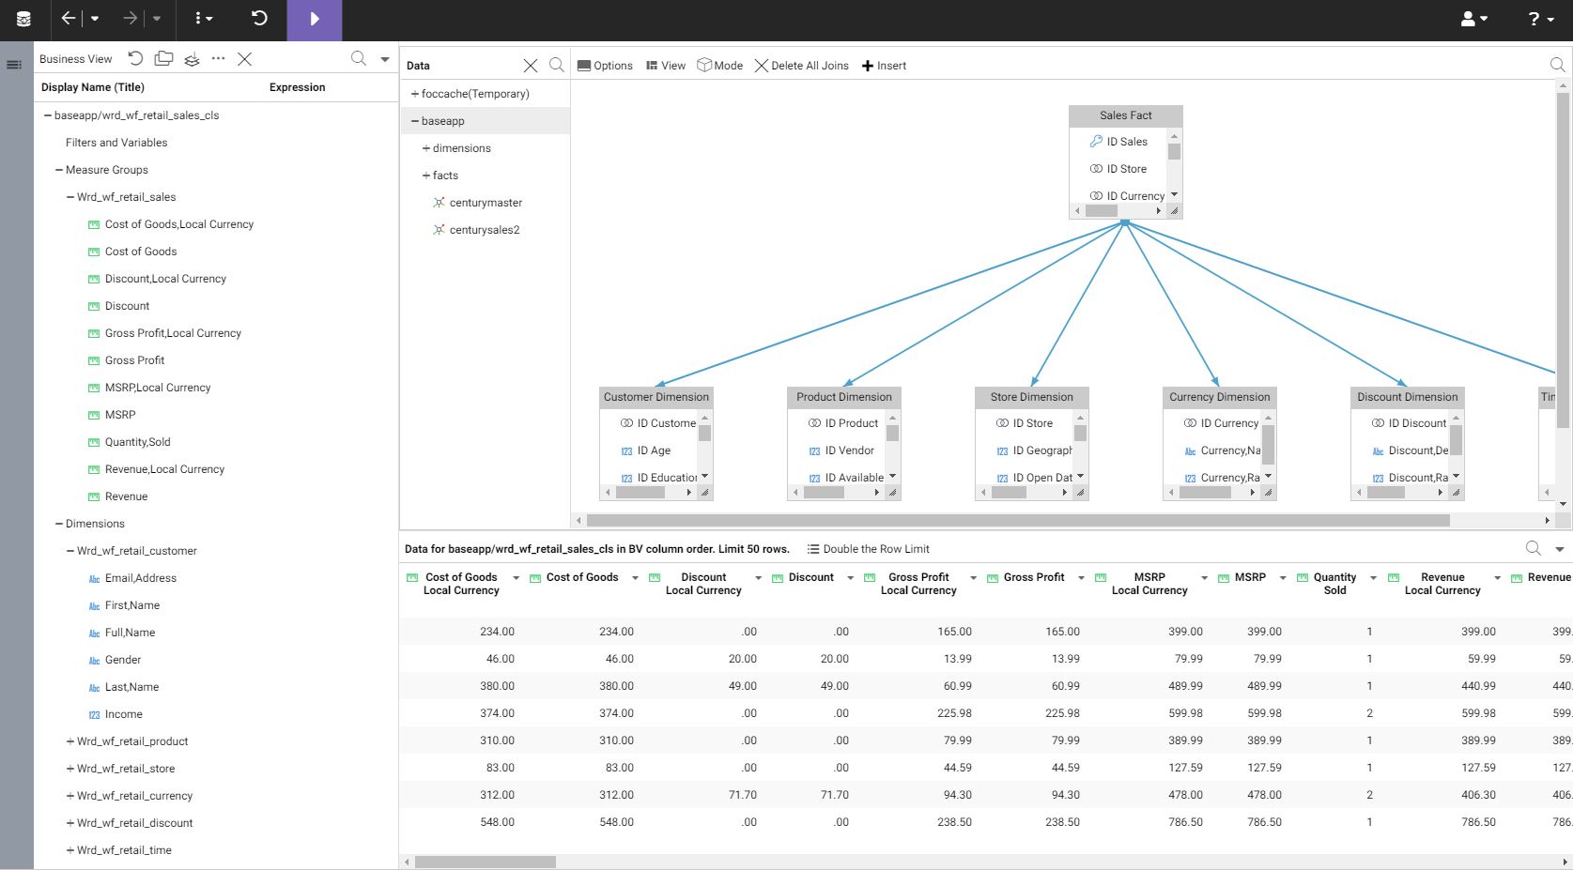Open the three-dot menu in the top toolbar

tap(201, 19)
